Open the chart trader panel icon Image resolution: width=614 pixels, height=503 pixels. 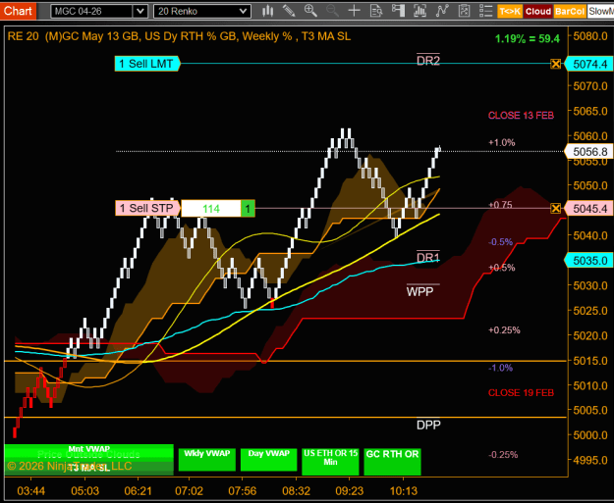pyautogui.click(x=398, y=11)
